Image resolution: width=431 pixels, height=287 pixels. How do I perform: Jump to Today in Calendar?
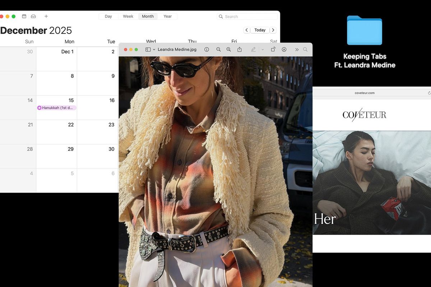[x=260, y=30]
